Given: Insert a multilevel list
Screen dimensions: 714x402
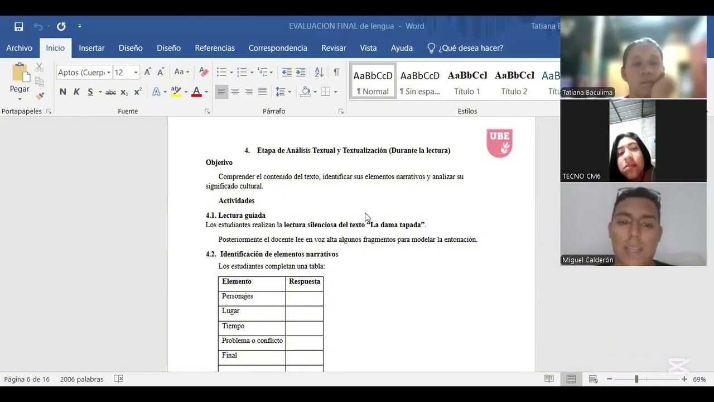Looking at the screenshot, I should [262, 72].
